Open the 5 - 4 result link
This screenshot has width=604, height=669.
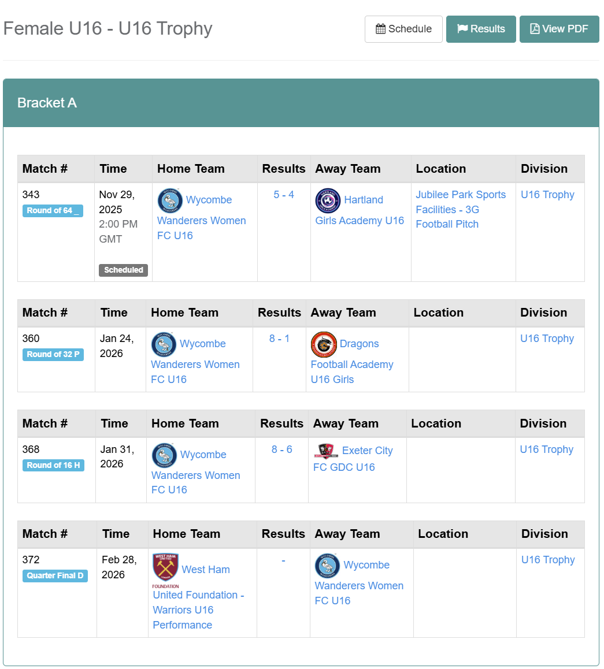click(284, 195)
